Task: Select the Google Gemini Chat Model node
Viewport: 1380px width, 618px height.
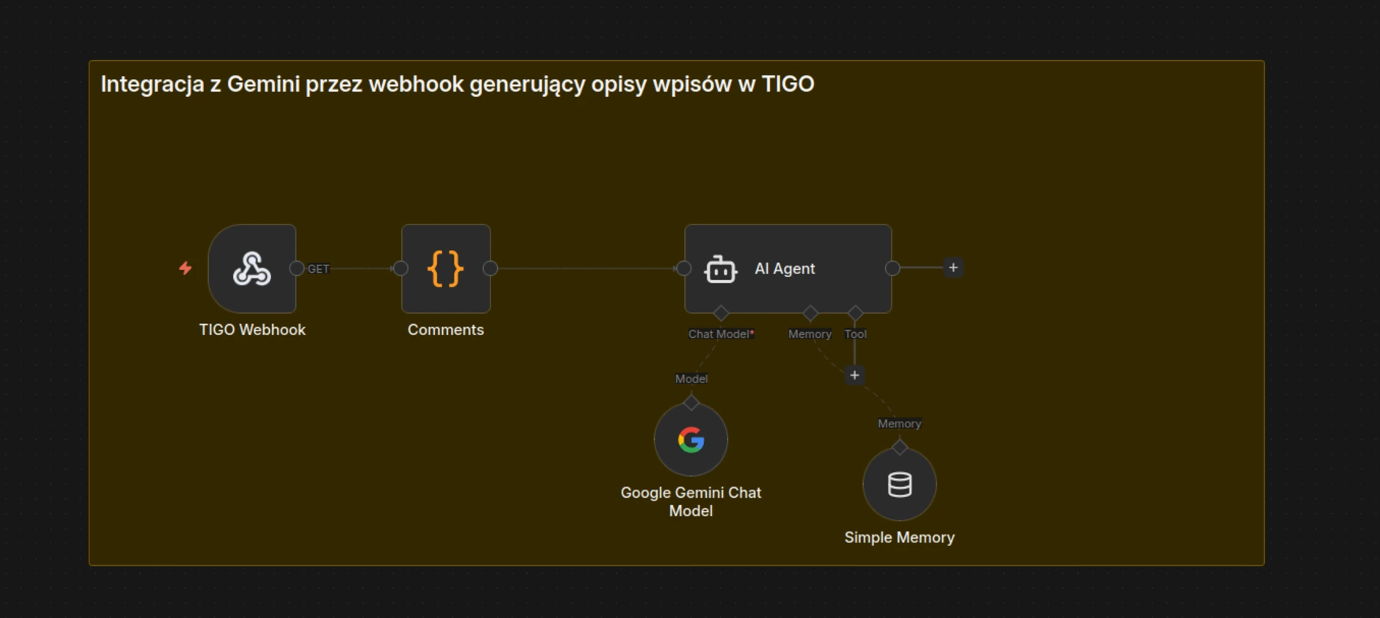Action: pyautogui.click(x=691, y=440)
